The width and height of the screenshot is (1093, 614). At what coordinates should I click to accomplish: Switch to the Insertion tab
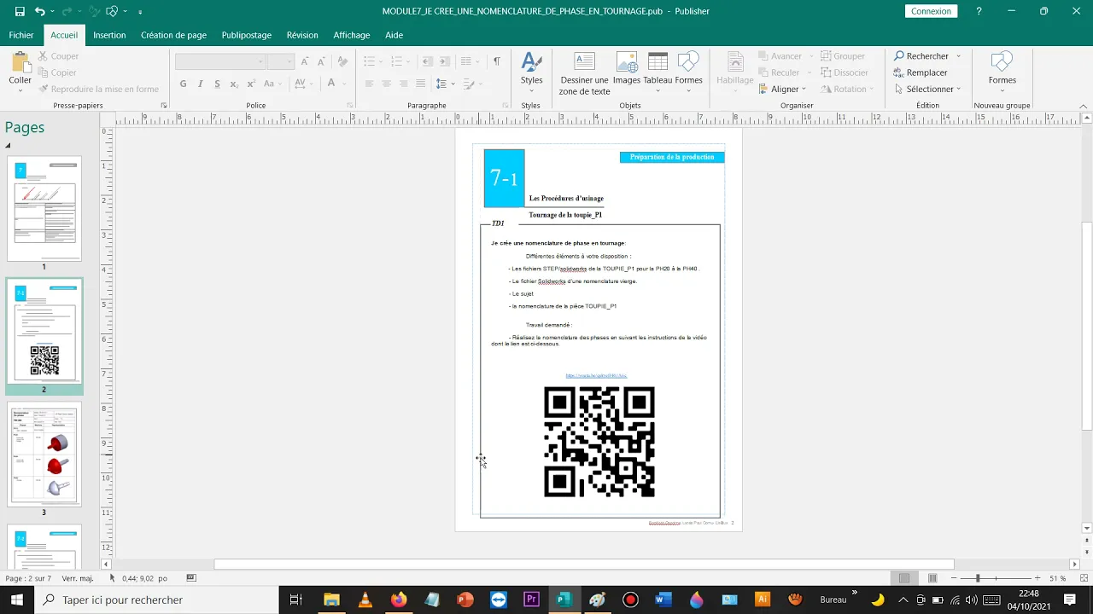[109, 35]
